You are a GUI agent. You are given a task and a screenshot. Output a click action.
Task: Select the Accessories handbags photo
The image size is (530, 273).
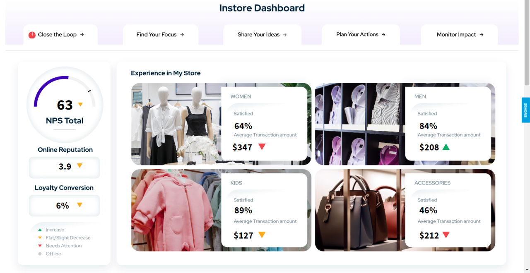359,210
